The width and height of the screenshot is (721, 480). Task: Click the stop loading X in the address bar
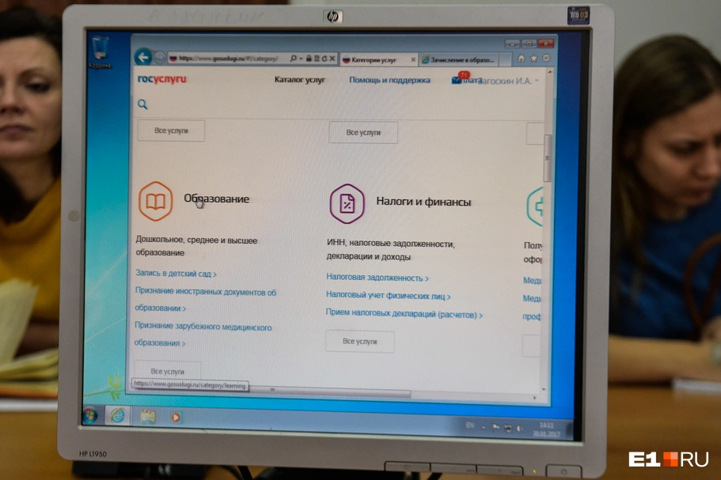(332, 59)
